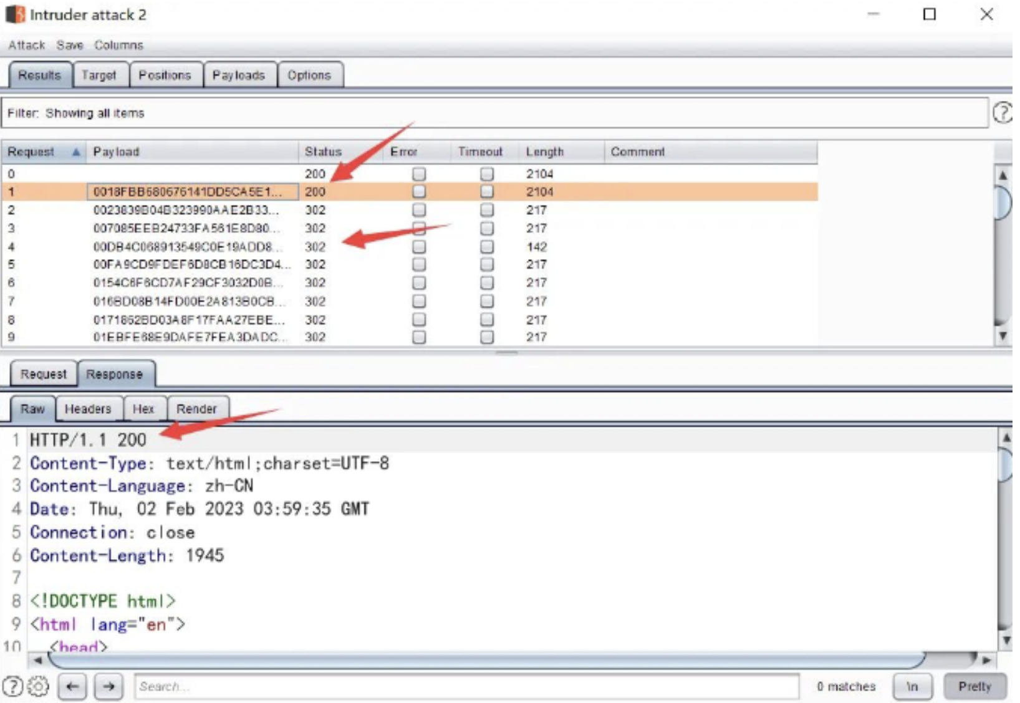1020x703 pixels.
Task: Open the Attack menu
Action: coord(26,45)
